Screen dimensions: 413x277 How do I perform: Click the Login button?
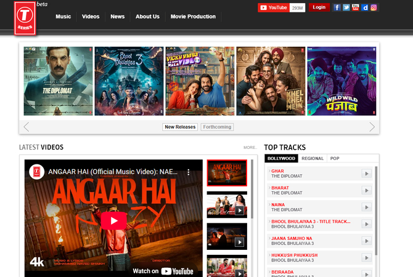[x=319, y=7]
